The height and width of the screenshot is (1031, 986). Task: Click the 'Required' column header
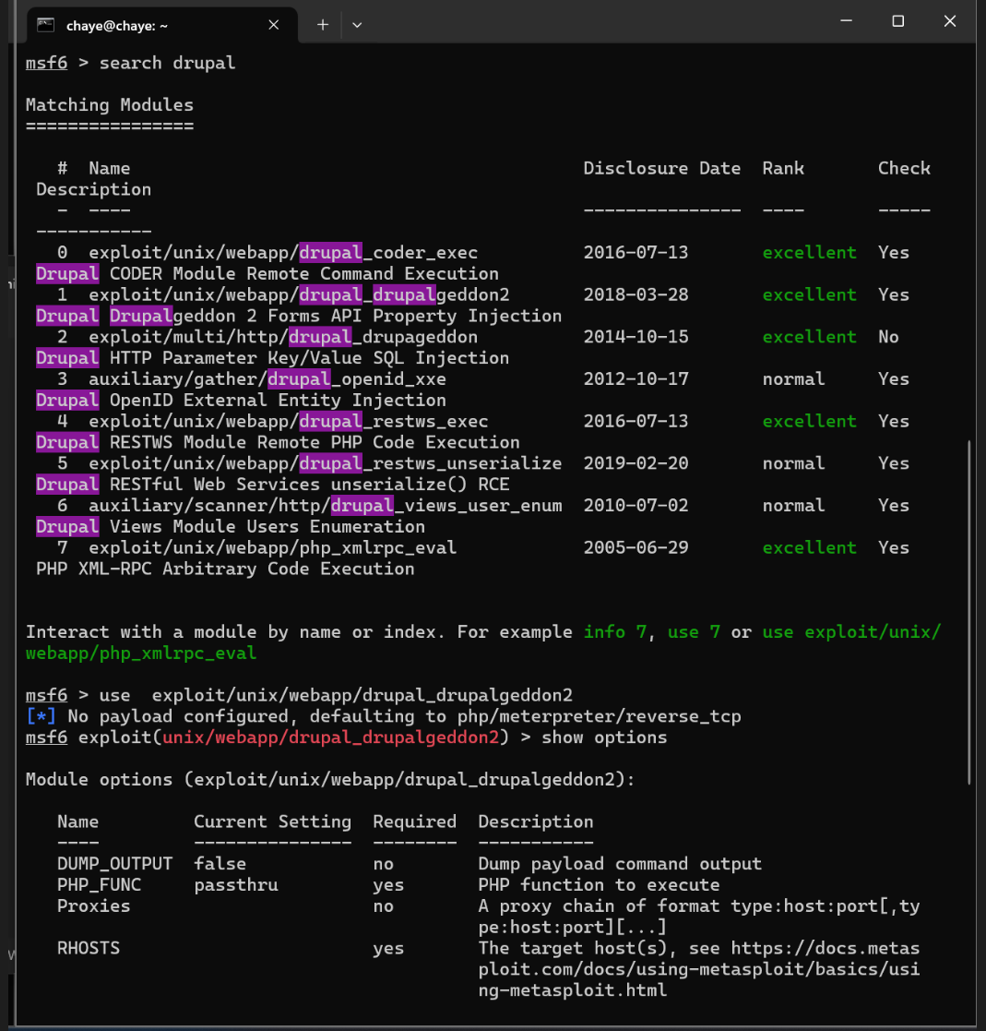[414, 821]
